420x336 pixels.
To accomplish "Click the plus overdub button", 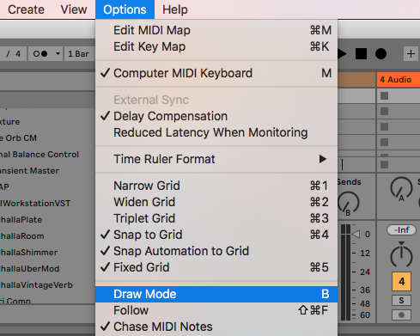I will pos(411,54).
